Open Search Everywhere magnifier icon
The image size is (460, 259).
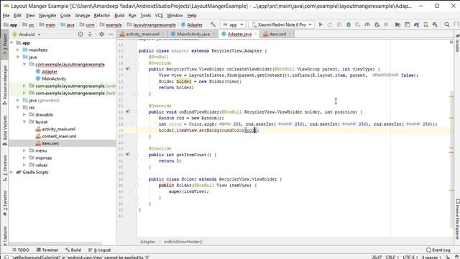[x=447, y=24]
